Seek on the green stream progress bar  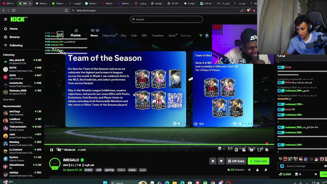pos(159,144)
